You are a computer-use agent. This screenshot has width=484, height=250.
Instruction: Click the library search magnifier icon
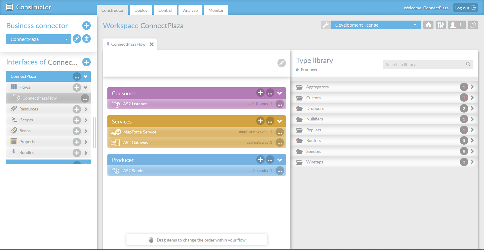point(468,64)
